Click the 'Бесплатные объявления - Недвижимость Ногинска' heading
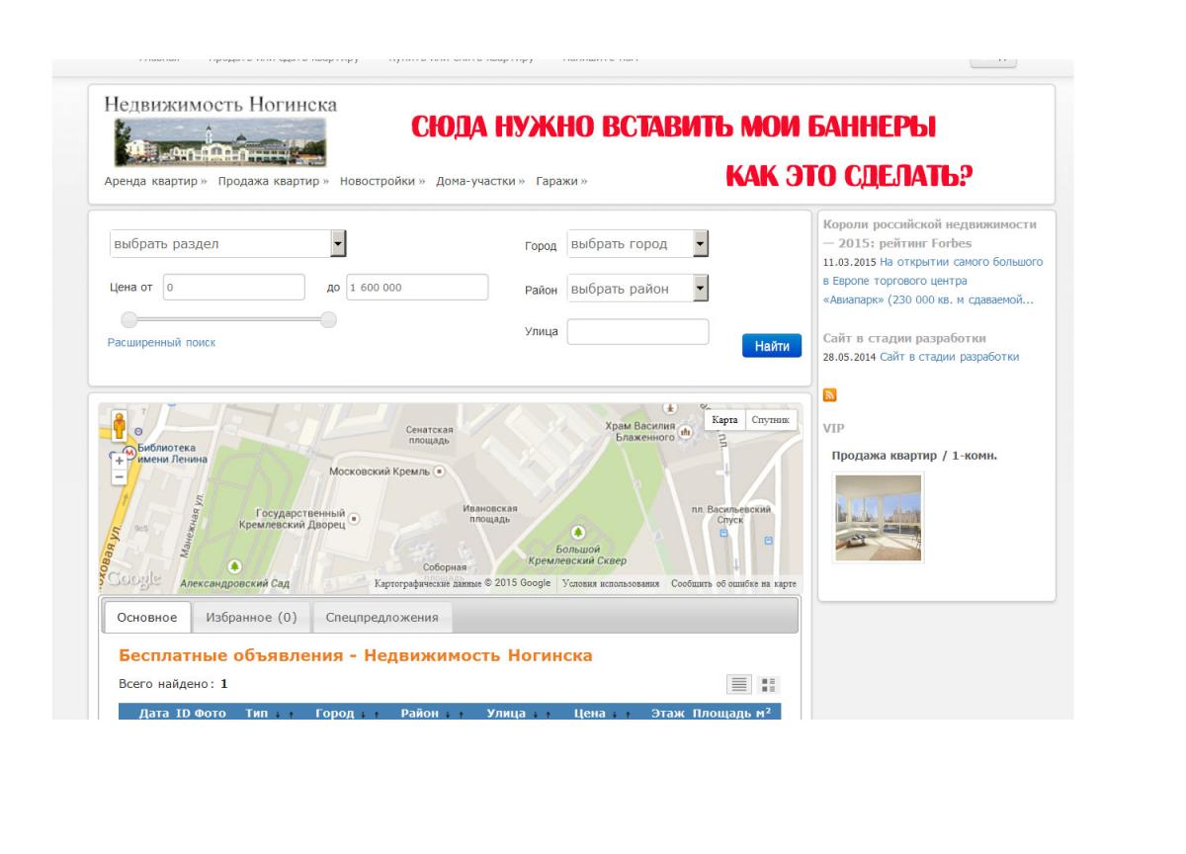Screen dimensions: 1186x854 pos(356,655)
